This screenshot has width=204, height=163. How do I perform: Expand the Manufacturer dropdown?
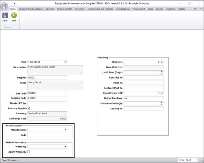(66, 130)
